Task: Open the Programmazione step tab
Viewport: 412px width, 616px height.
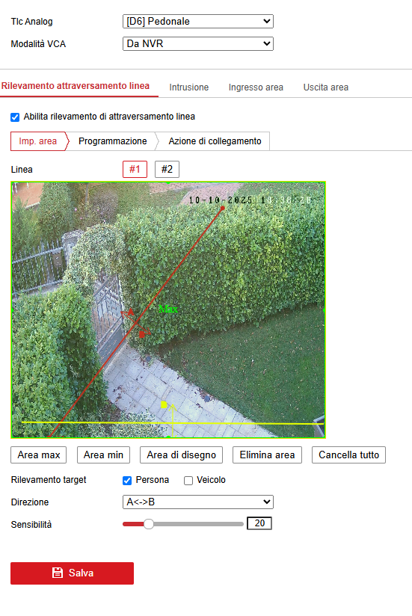Action: click(x=113, y=141)
